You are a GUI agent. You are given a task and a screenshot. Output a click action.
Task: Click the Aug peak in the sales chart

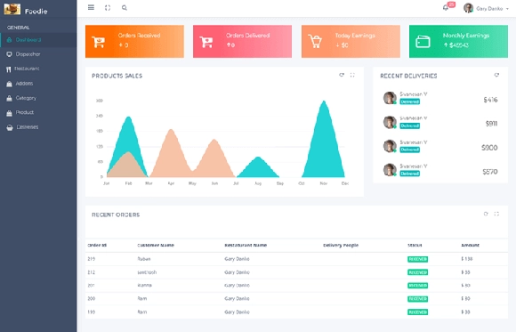click(x=258, y=158)
